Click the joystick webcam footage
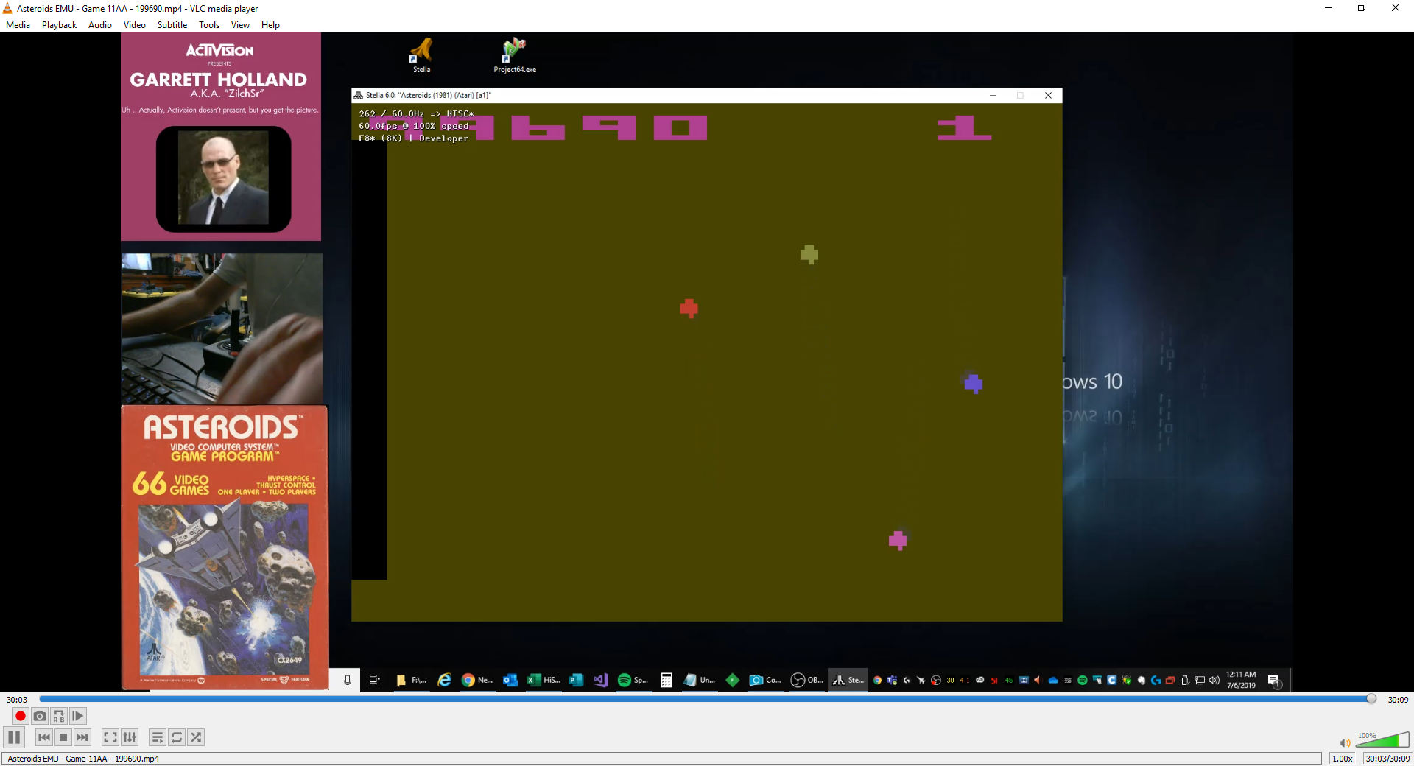Screen dimensions: 1414x766 [222, 328]
